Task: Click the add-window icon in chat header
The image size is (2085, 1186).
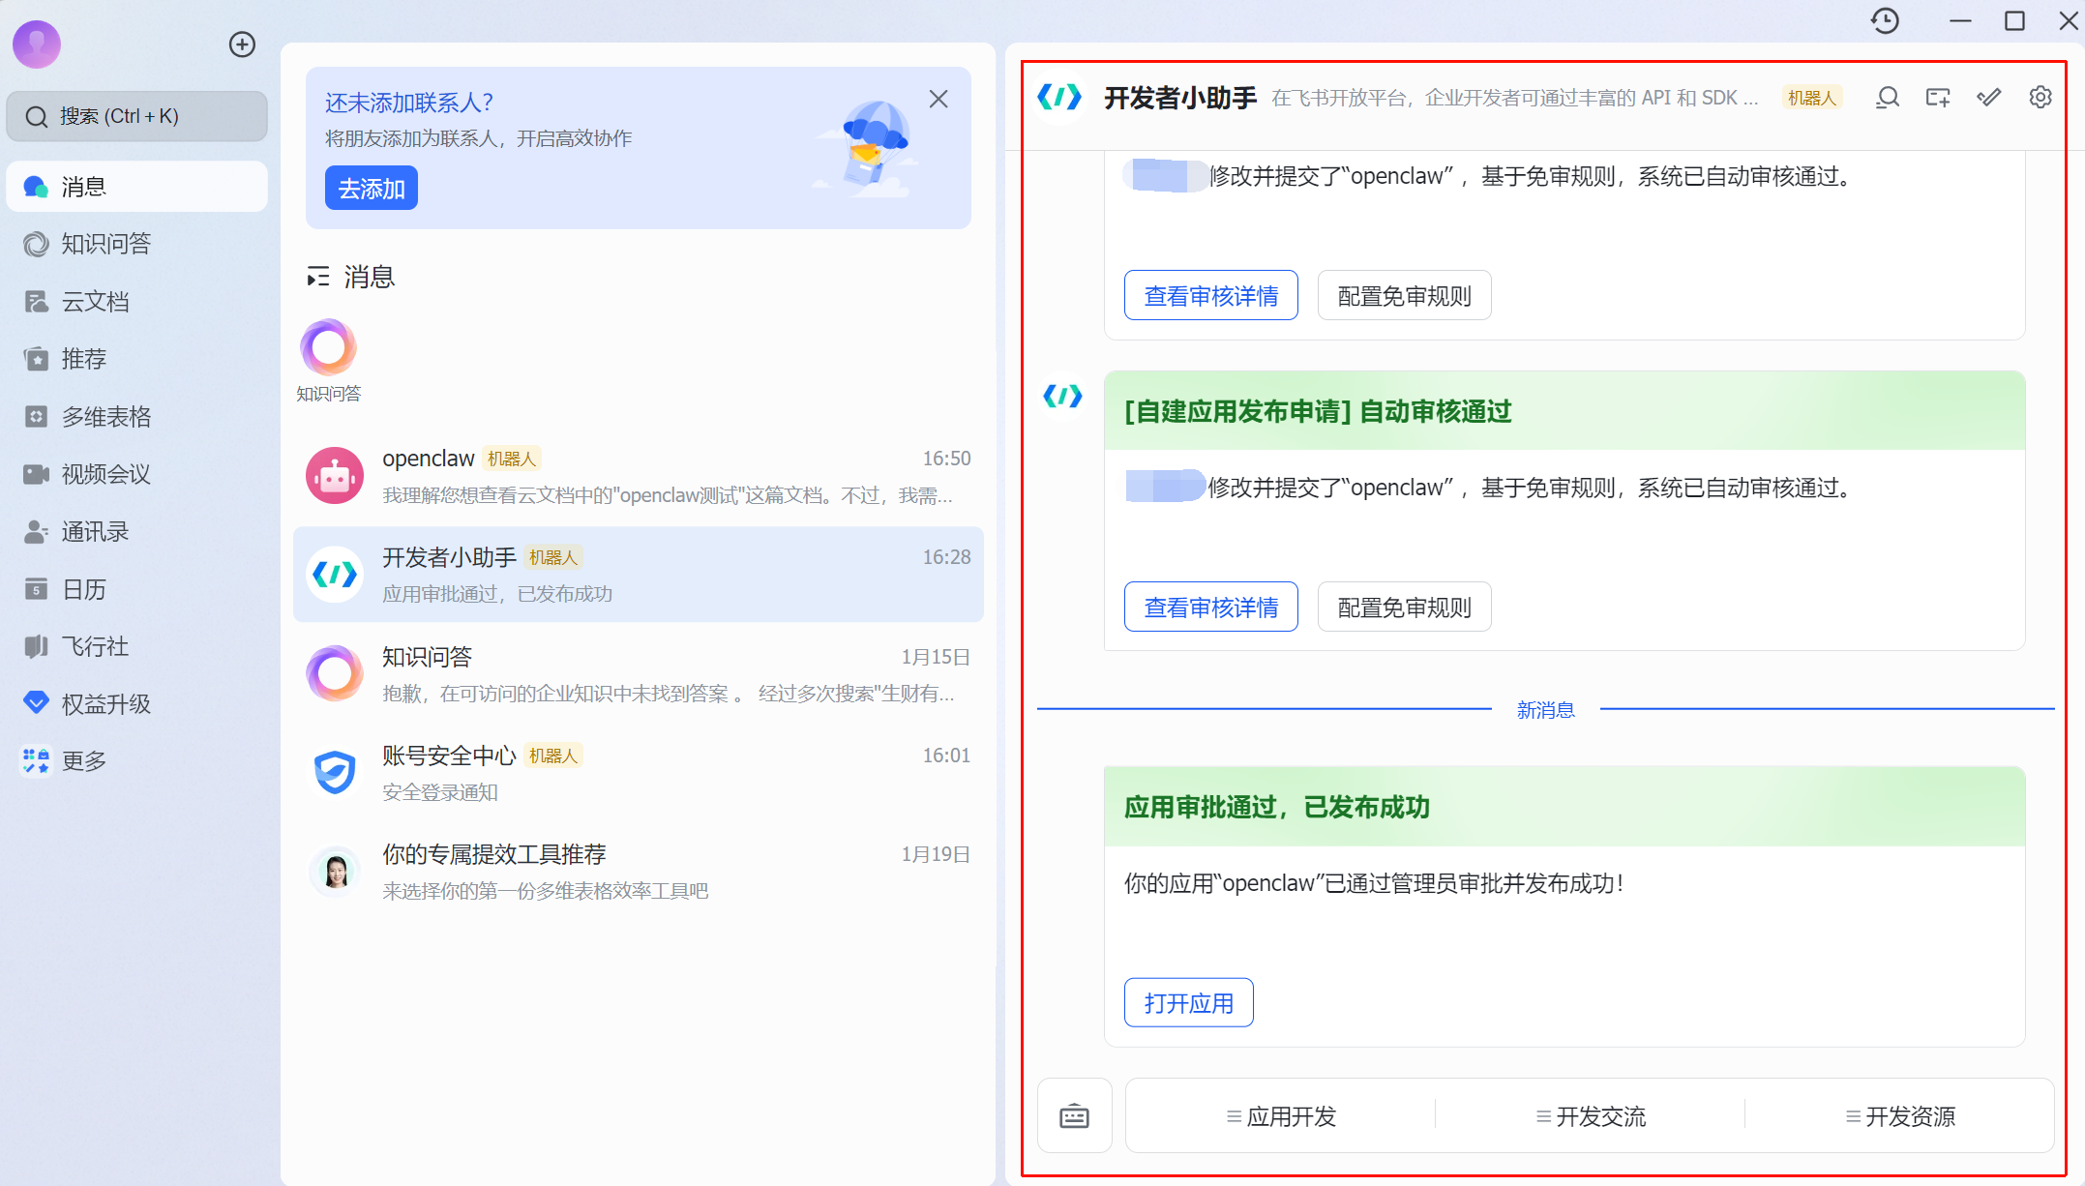Action: click(1938, 98)
